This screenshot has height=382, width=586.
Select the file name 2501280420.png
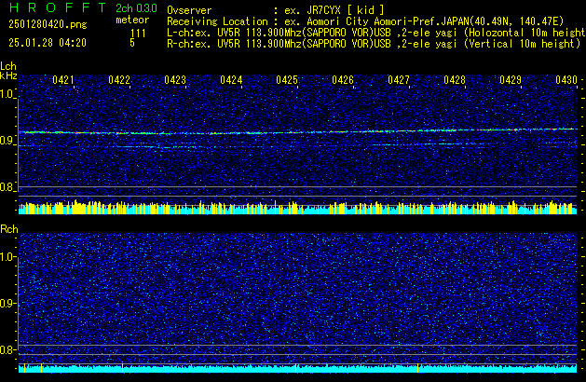tap(48, 24)
